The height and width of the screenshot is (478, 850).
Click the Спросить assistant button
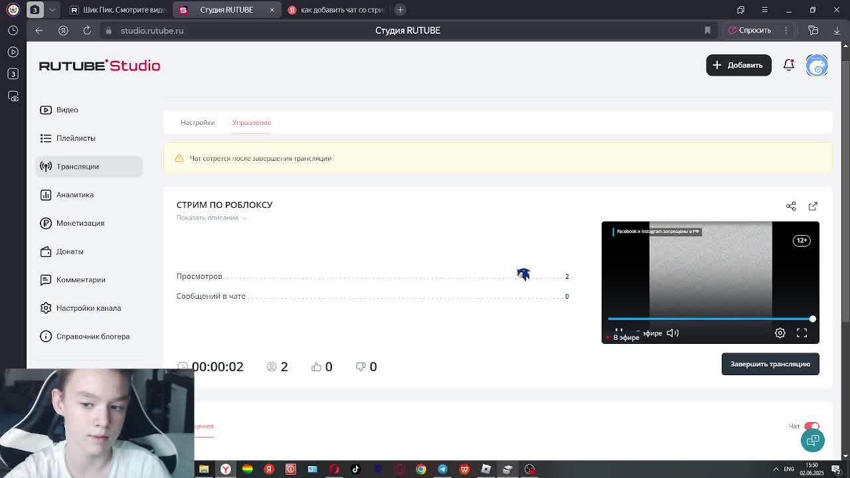pyautogui.click(x=749, y=31)
